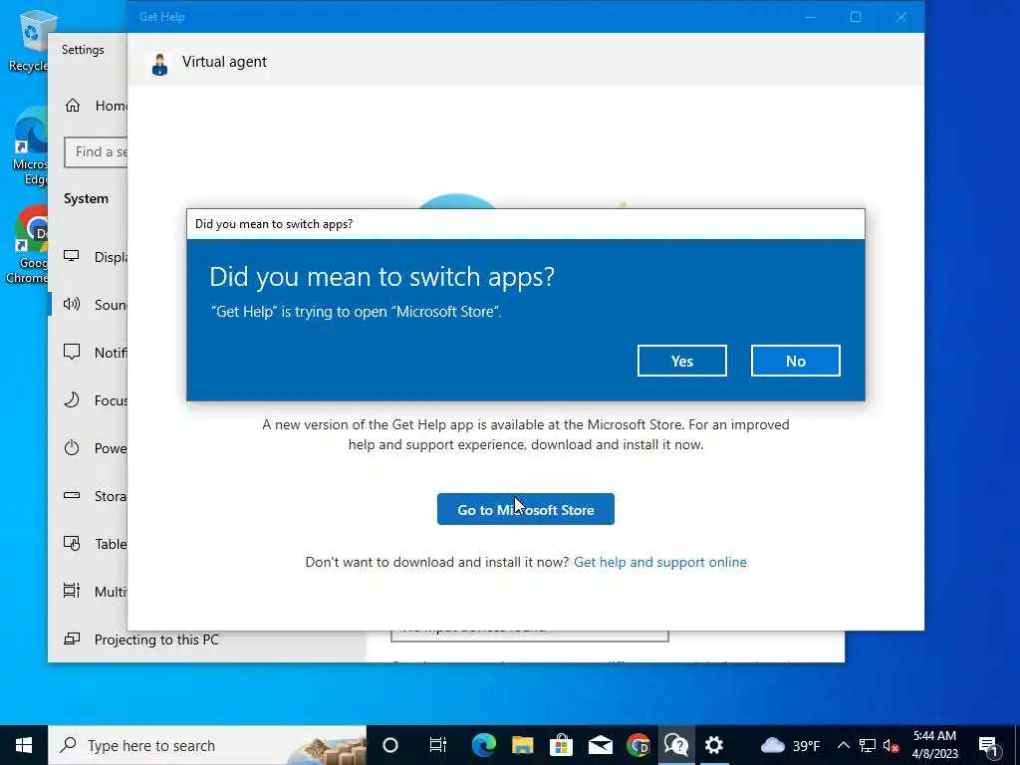Show hidden system tray icons
Viewport: 1020px width, 765px height.
(843, 745)
